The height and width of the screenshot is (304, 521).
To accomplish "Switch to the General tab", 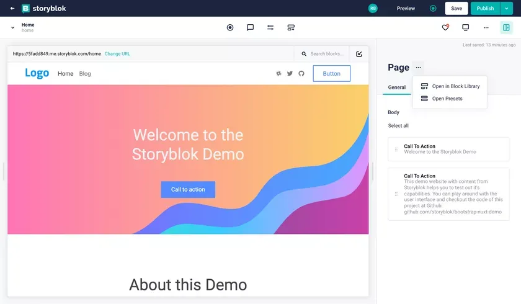I will click(397, 87).
